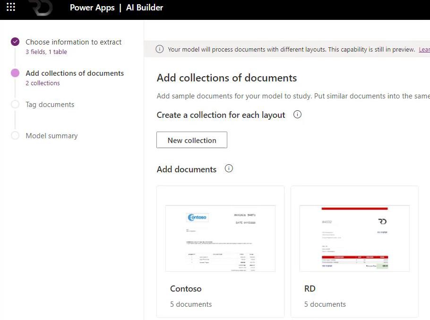The height and width of the screenshot is (320, 430).
Task: Click the Add collections of documents step marker
Action: click(x=15, y=73)
